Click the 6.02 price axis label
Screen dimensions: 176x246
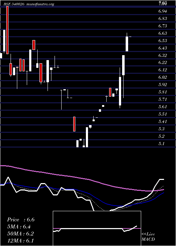pos(163,77)
